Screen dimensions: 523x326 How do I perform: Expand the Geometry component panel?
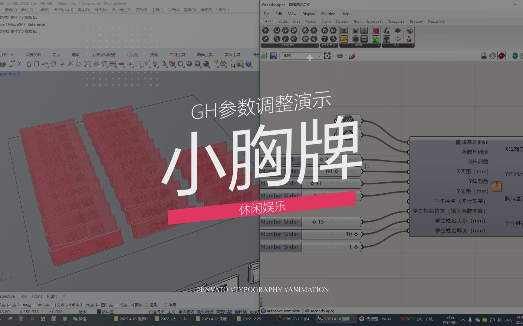point(317,45)
